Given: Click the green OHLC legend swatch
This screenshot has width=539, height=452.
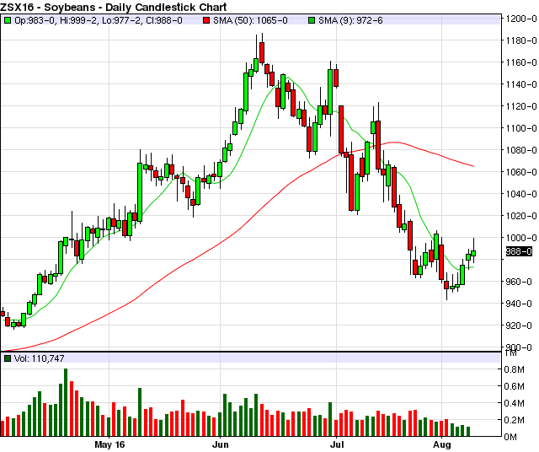Looking at the screenshot, I should (8, 20).
